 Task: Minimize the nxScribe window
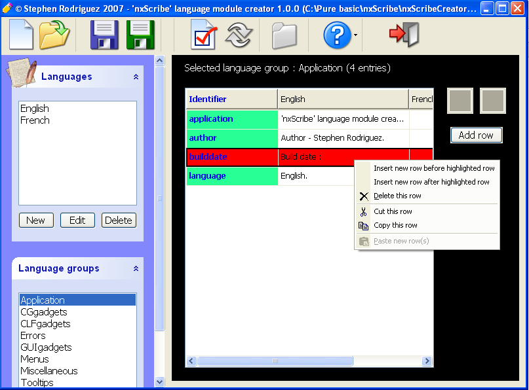pos(486,9)
